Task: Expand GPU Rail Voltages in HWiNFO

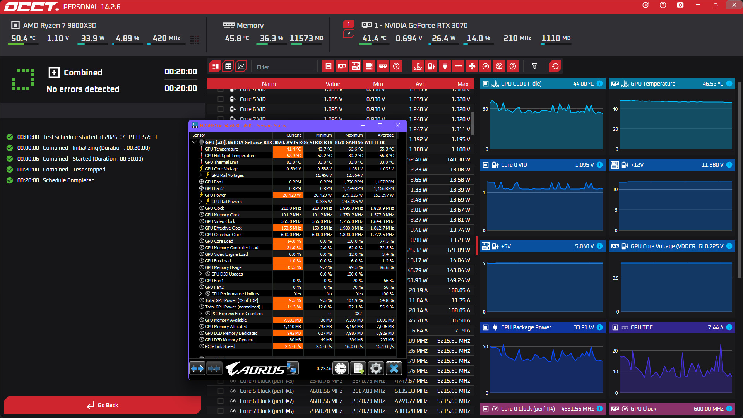Action: point(200,175)
